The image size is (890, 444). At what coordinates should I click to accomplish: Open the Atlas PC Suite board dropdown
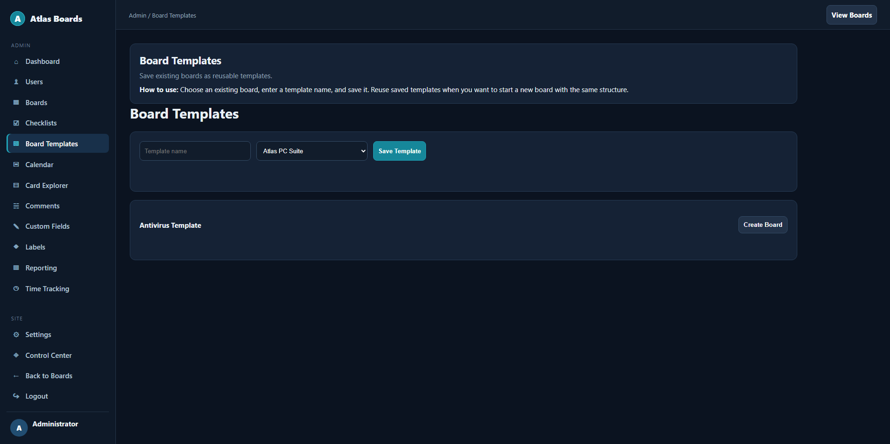(312, 151)
